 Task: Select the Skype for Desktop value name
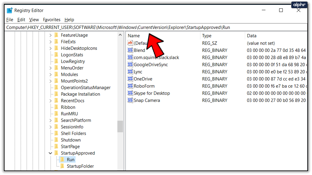(152, 93)
